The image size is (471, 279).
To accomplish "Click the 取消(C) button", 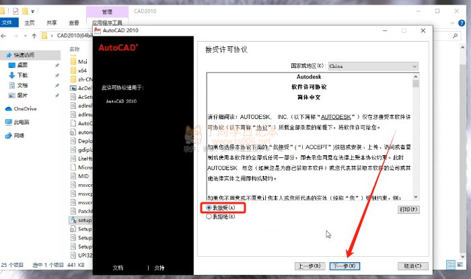I will tap(412, 266).
